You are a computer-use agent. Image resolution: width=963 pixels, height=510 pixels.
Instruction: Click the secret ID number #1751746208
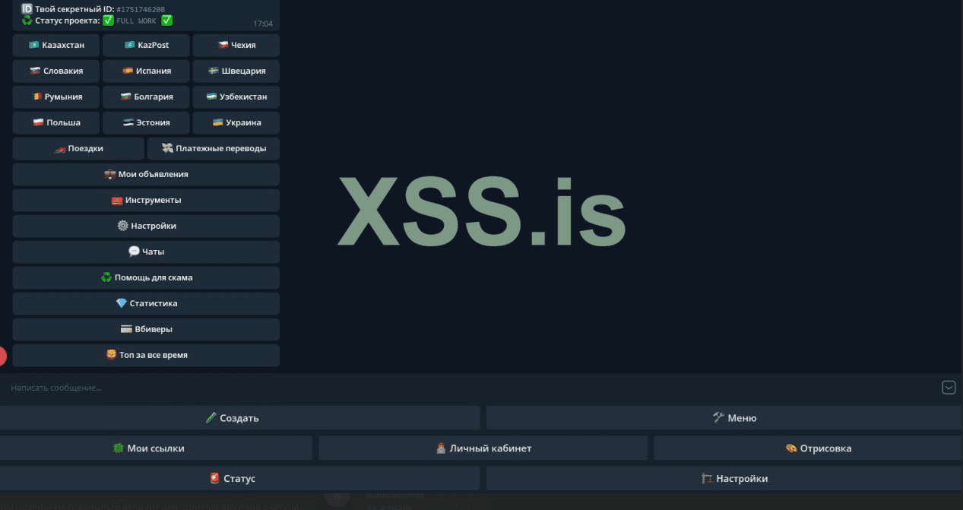point(141,9)
